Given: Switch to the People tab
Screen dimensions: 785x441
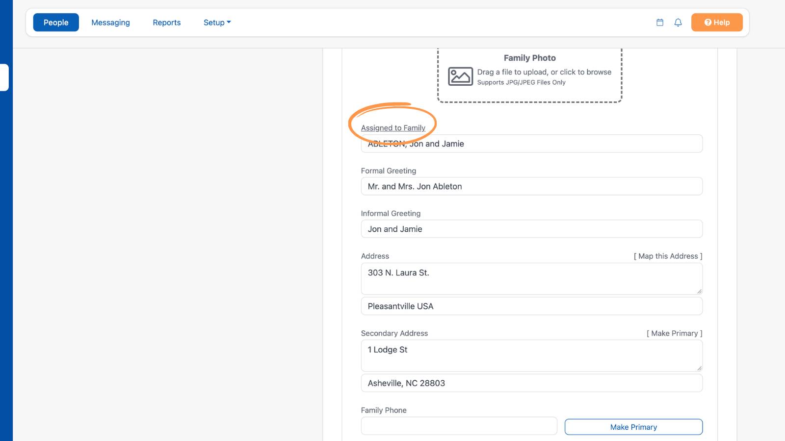Looking at the screenshot, I should pos(56,23).
